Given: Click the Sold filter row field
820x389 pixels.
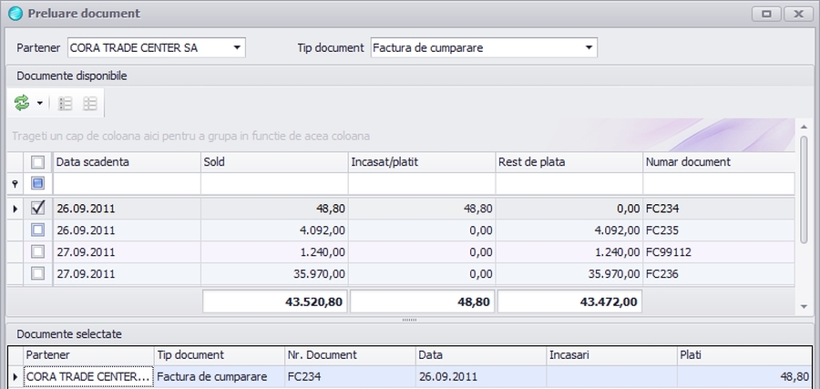Looking at the screenshot, I should [x=274, y=184].
